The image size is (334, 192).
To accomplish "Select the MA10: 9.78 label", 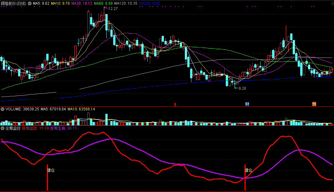I will [60, 3].
